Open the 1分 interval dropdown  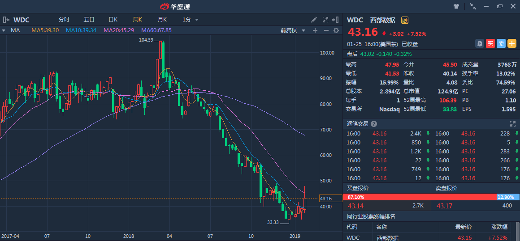point(191,20)
